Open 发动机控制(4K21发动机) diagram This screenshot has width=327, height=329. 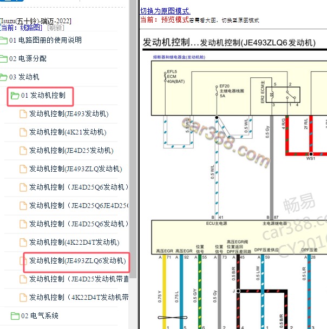(x=68, y=132)
